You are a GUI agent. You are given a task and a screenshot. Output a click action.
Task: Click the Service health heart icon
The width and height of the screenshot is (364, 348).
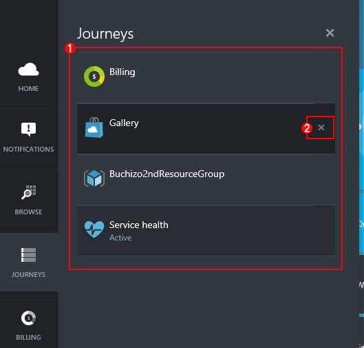[94, 229]
